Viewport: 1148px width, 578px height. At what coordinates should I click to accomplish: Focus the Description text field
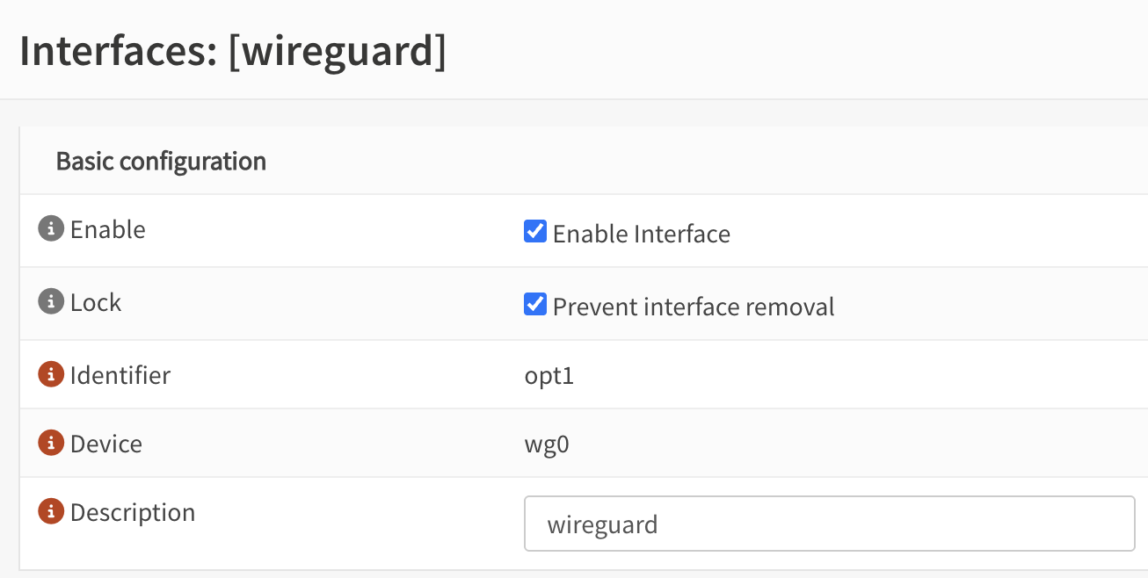point(829,524)
